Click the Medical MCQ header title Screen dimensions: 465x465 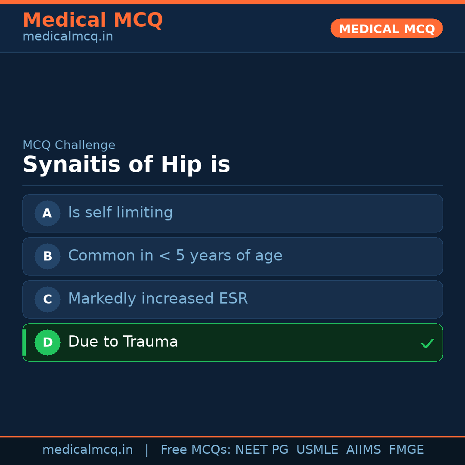point(93,20)
